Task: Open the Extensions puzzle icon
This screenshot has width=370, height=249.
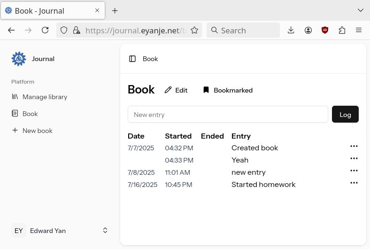Action: [342, 30]
